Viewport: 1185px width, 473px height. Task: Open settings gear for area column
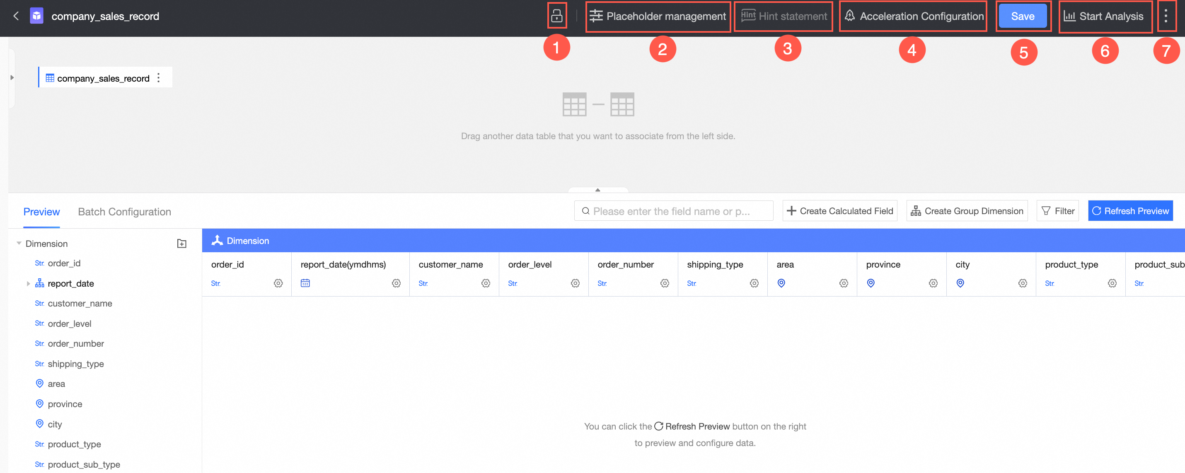[x=844, y=283]
